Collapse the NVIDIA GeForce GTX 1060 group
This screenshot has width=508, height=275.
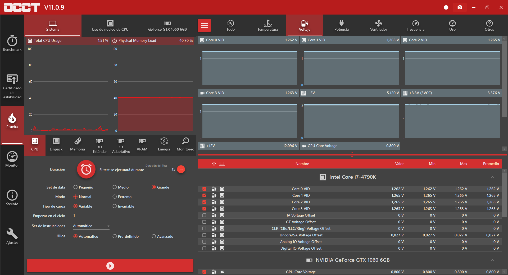(493, 260)
